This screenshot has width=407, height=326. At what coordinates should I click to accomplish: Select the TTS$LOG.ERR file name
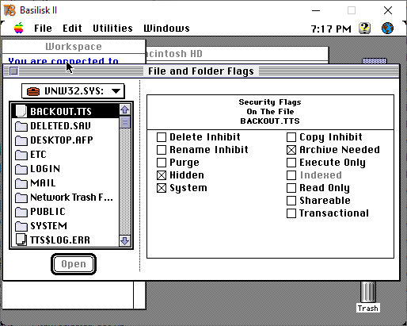point(60,240)
